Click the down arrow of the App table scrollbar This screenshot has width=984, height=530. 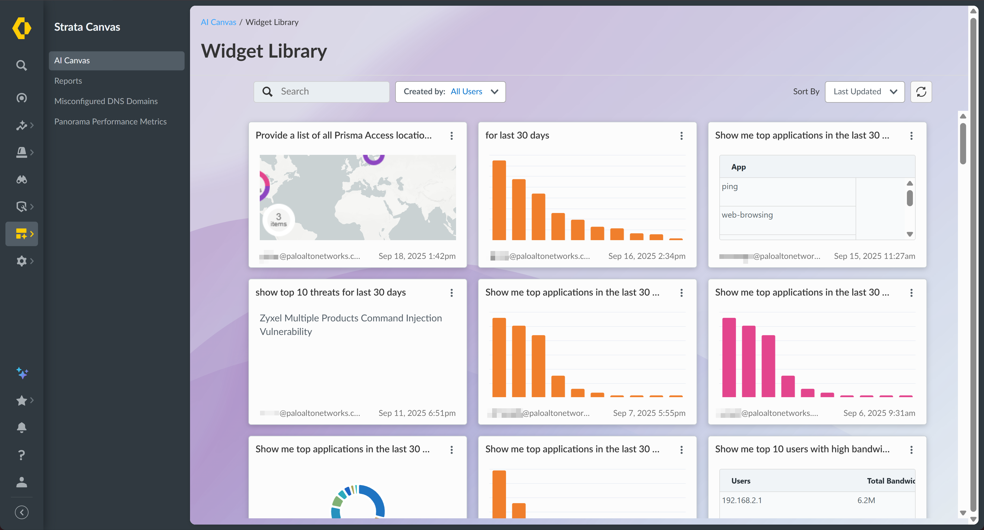coord(910,234)
